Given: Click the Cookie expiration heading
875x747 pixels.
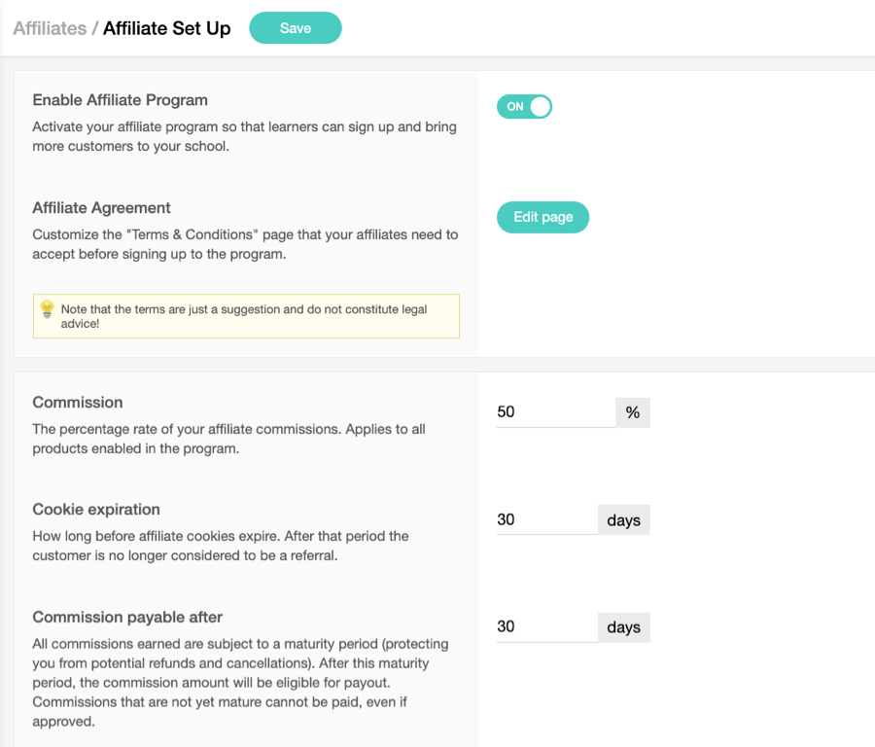Looking at the screenshot, I should [96, 509].
